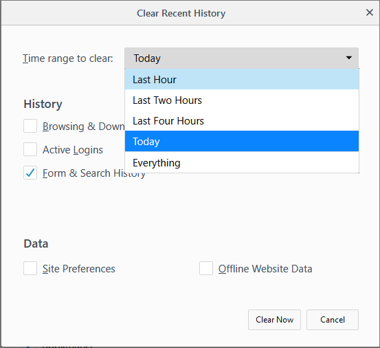The height and width of the screenshot is (348, 380).
Task: Click the Active Logins label text
Action: (x=73, y=150)
